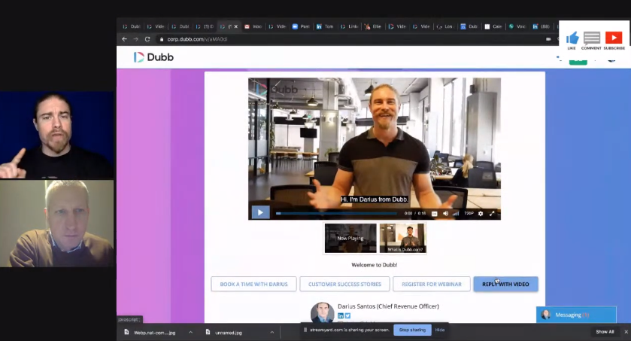The image size is (631, 341).
Task: Open the 720P quality selector
Action: coord(469,213)
